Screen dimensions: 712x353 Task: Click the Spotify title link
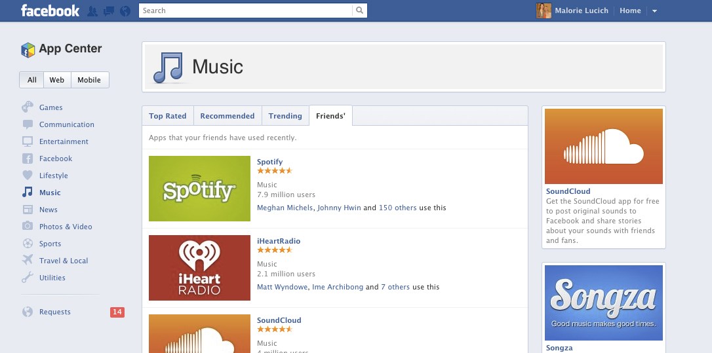coord(269,162)
